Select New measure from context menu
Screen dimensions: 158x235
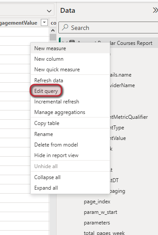tap(70, 48)
